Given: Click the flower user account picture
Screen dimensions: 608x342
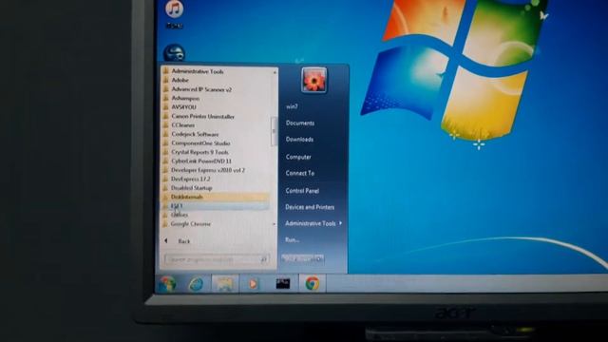Looking at the screenshot, I should [x=313, y=80].
